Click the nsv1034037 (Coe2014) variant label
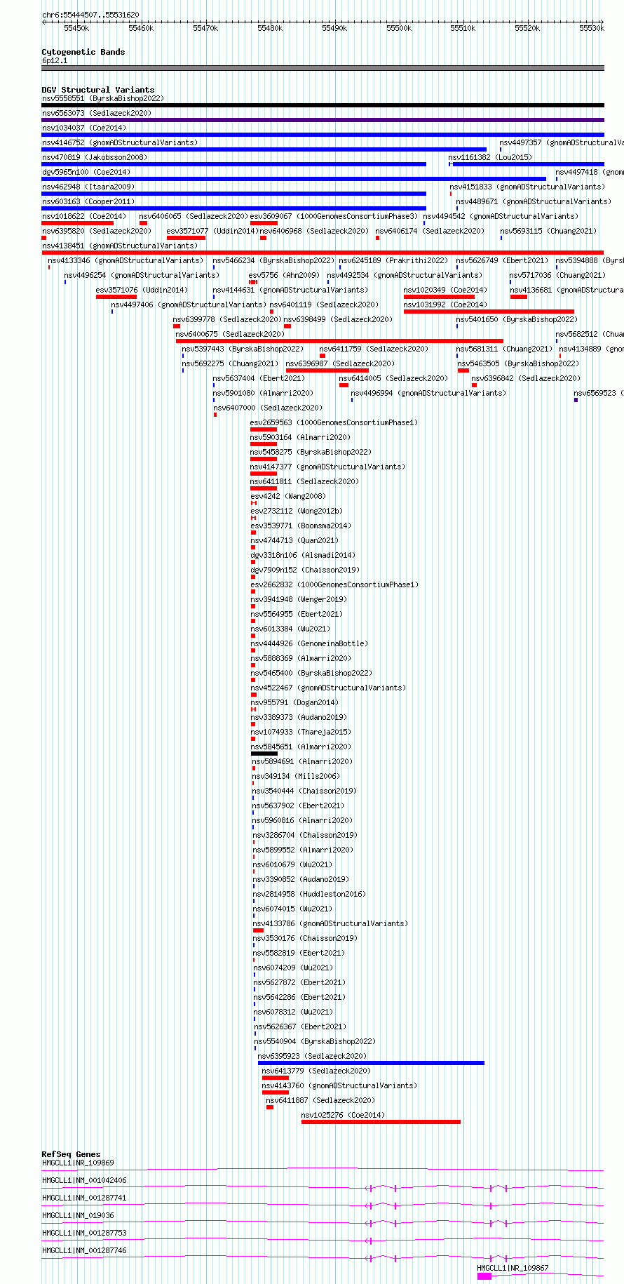This screenshot has width=624, height=1284. [x=84, y=128]
